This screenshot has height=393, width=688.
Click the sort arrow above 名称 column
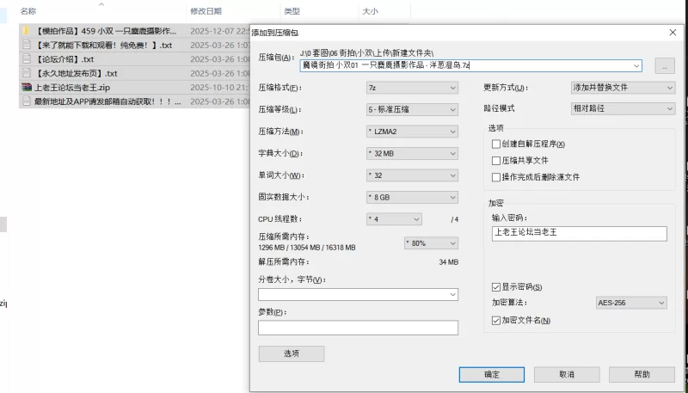(101, 4)
